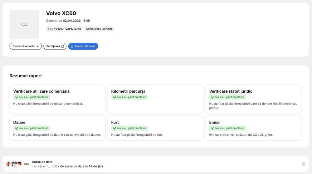The height and width of the screenshot is (174, 312).
Task: Click the +44 additional countries counter
Action: 26,164
